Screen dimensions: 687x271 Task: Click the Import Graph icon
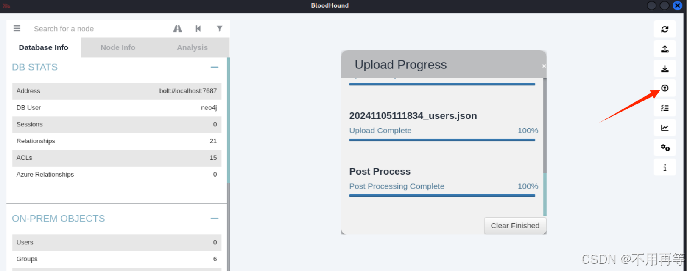tap(665, 68)
